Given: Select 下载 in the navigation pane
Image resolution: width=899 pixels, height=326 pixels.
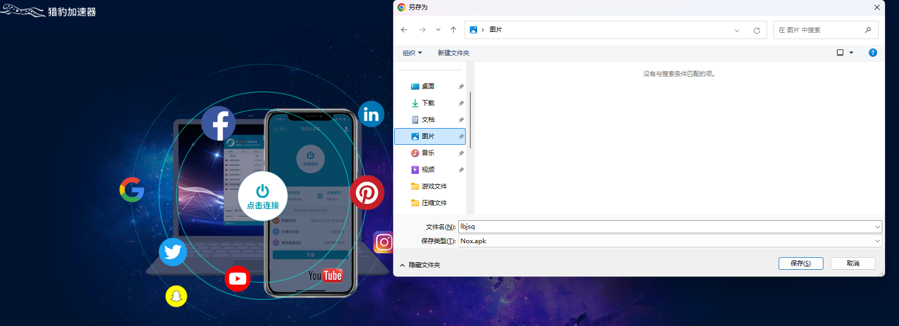Looking at the screenshot, I should pos(428,103).
